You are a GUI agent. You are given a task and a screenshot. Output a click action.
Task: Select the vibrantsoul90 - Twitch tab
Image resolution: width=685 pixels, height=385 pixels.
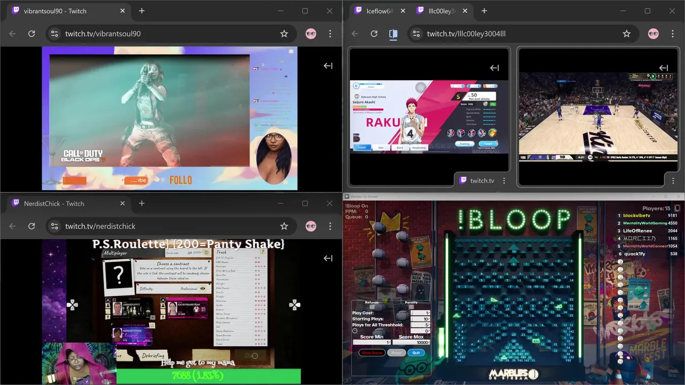68,11
